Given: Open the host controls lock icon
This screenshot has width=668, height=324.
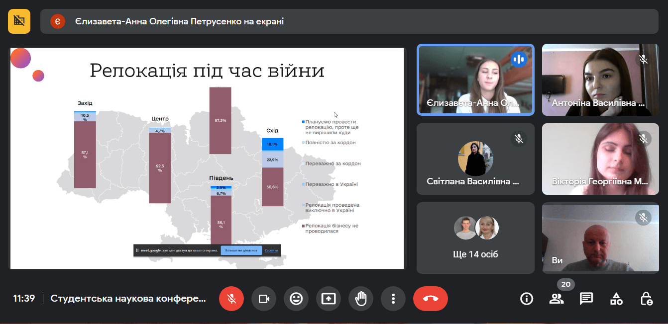Looking at the screenshot, I should click(x=646, y=299).
